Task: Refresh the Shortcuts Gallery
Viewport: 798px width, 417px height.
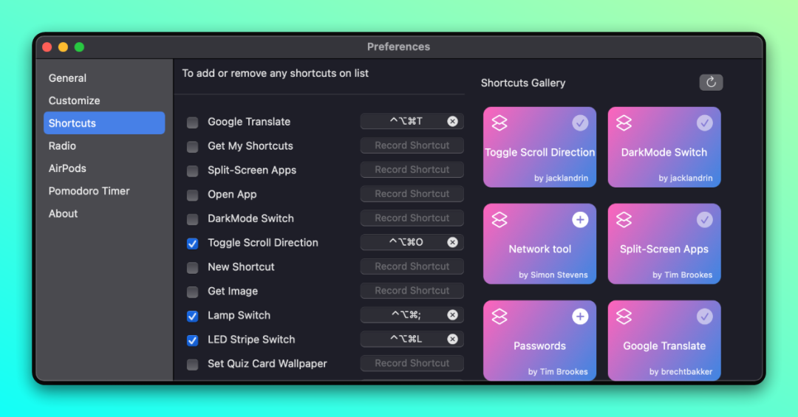Action: pos(711,83)
